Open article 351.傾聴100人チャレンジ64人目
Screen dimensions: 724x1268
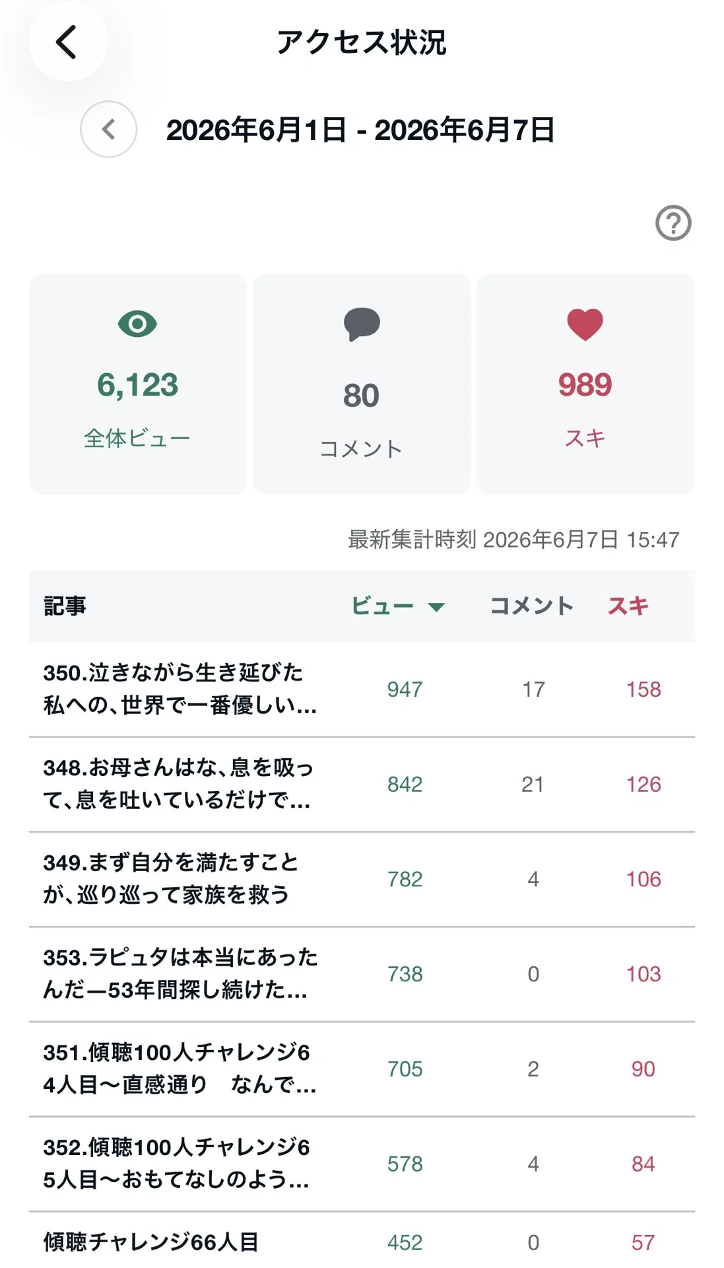coord(362,1069)
